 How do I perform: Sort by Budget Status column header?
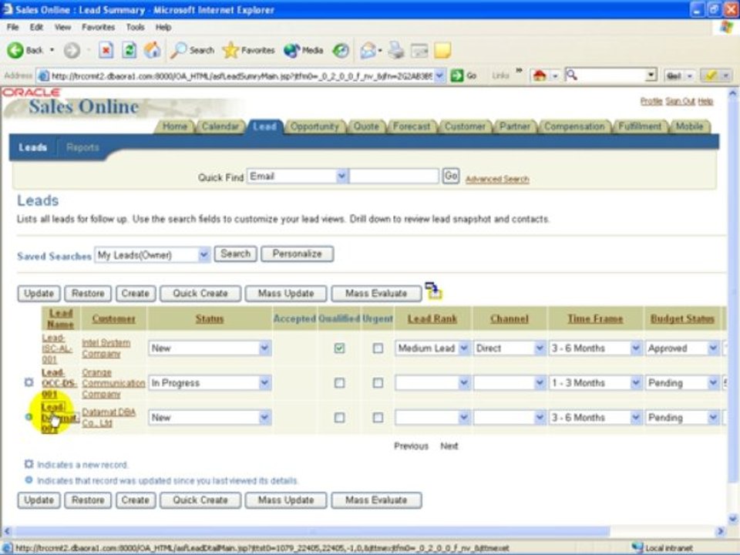682,319
